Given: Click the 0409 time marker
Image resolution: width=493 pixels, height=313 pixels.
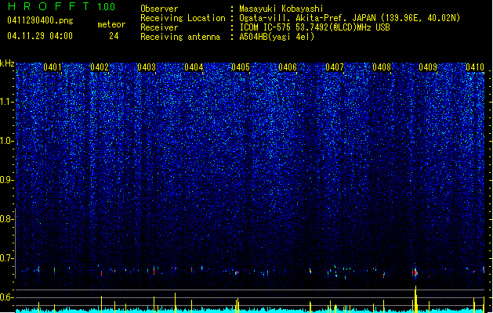Looking at the screenshot, I should (428, 67).
